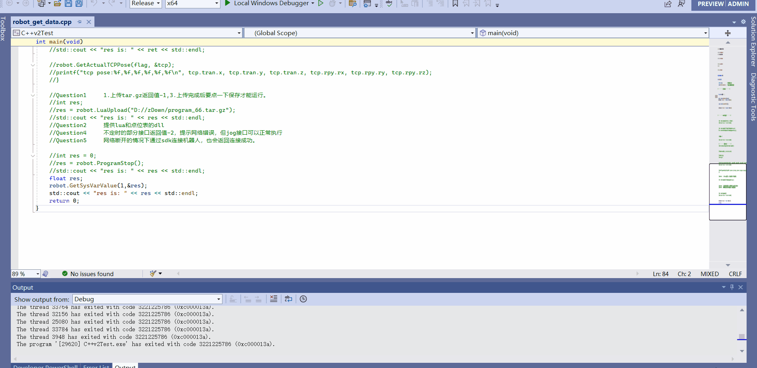
Task: Click the editor minimap scroll thumb
Action: (727, 192)
